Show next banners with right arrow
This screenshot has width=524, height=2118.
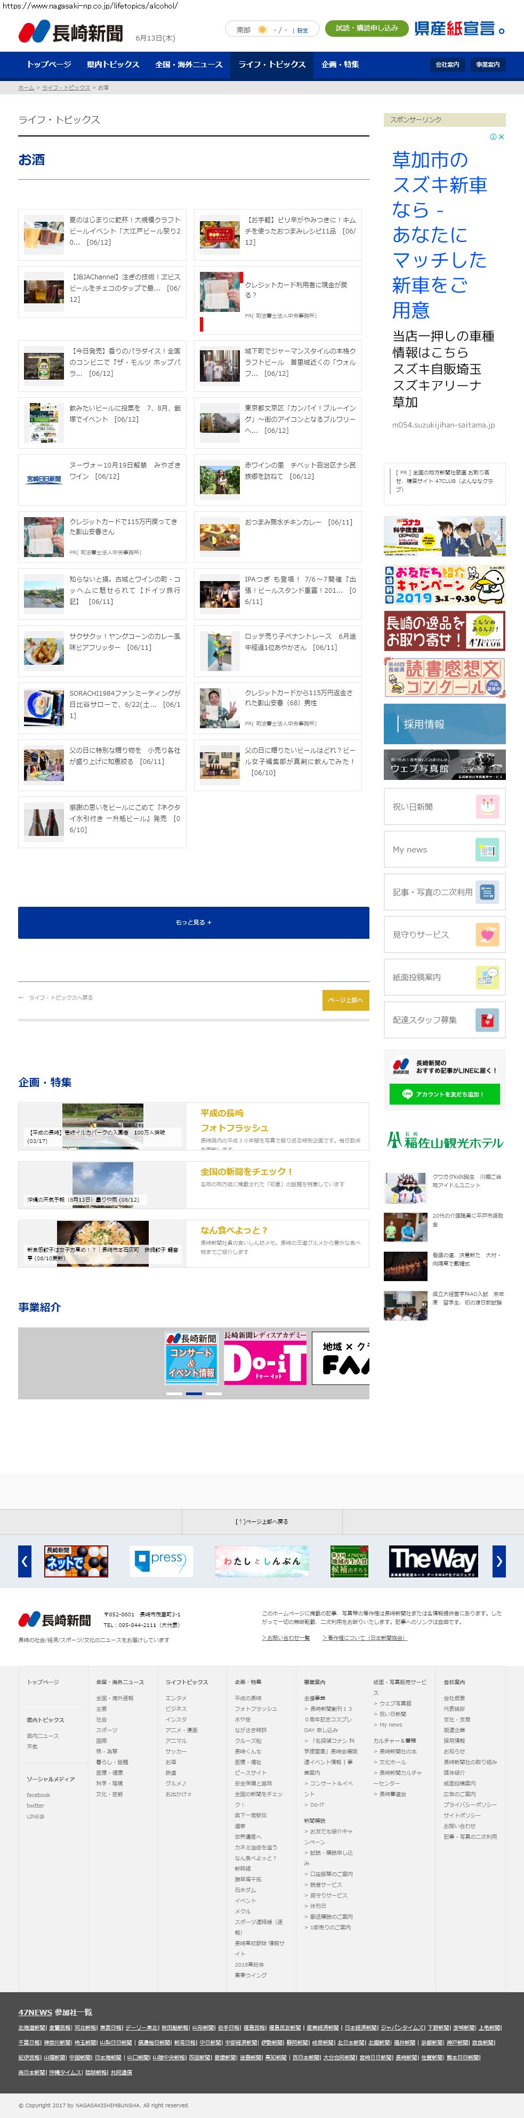498,1560
